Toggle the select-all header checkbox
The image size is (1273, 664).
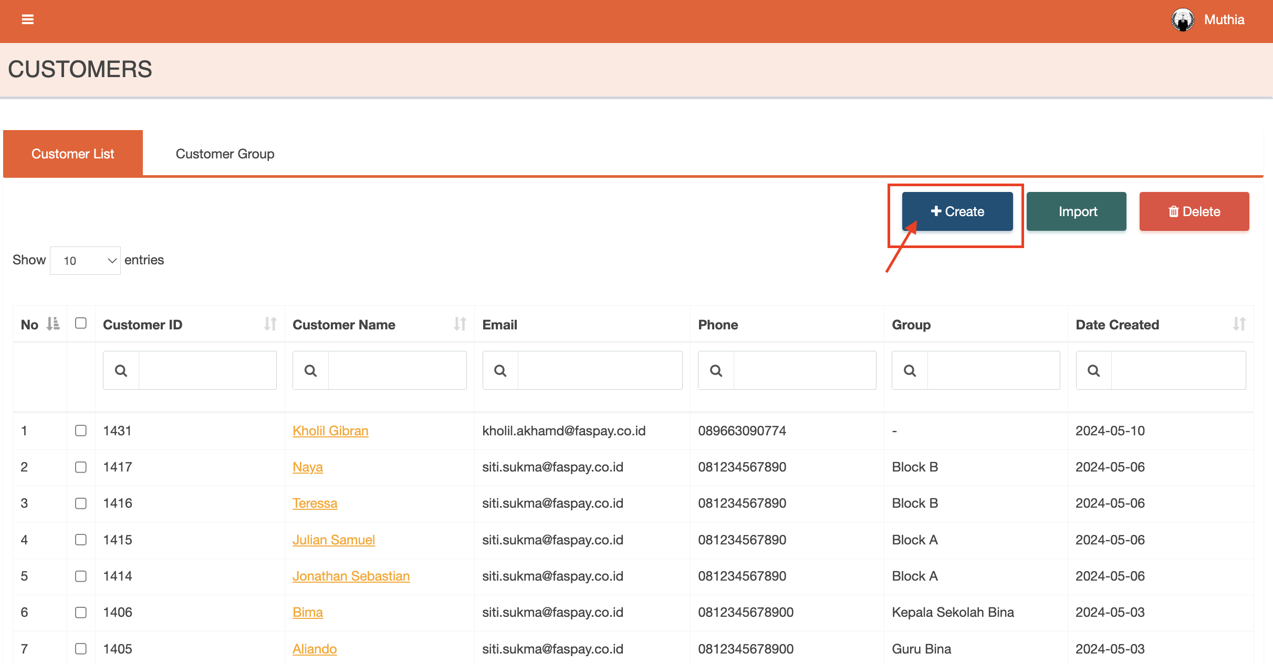[x=81, y=323]
